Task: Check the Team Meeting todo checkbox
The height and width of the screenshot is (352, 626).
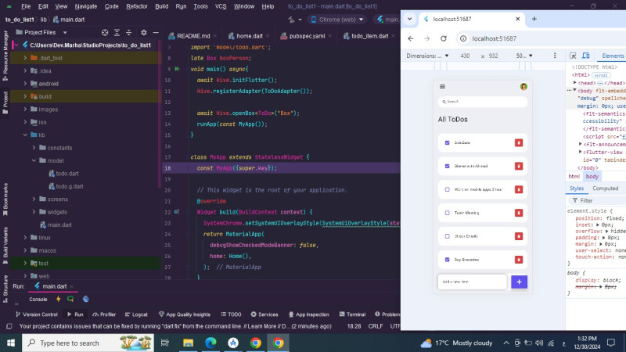Action: (x=447, y=213)
